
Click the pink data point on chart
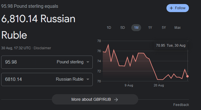coord(187,76)
